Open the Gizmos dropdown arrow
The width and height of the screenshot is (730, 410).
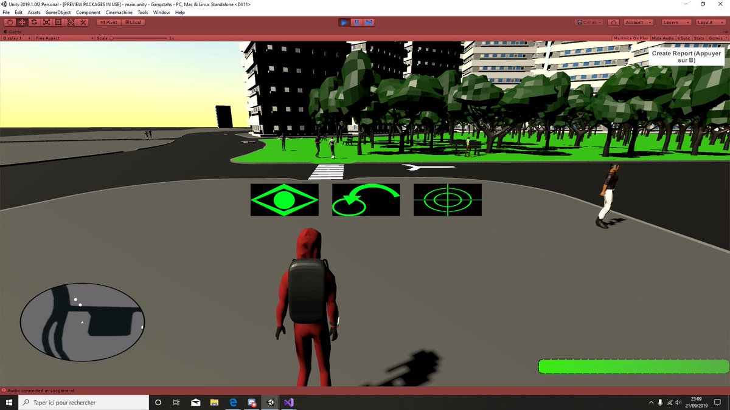[x=725, y=38]
